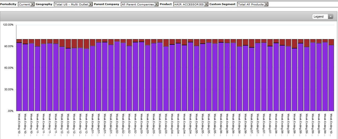
Task: Open the Periodicity dropdown showing Current
Action: tap(26, 4)
